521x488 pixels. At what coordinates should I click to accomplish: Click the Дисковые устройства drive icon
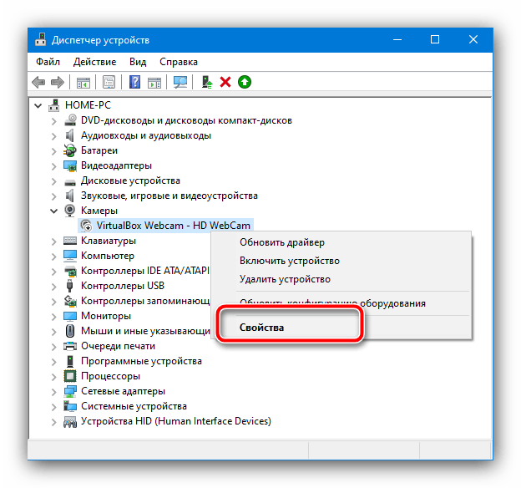coord(70,181)
